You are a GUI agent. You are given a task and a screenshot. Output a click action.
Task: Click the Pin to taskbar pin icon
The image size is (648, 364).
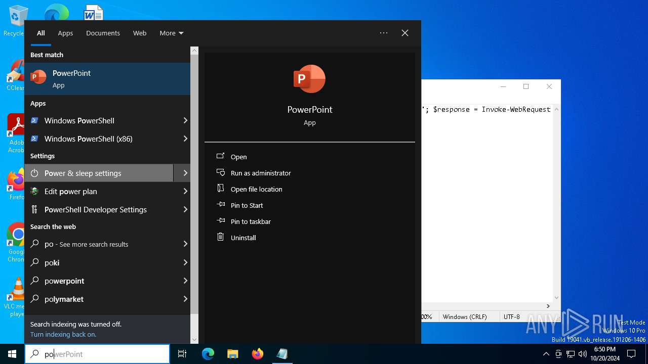220,221
